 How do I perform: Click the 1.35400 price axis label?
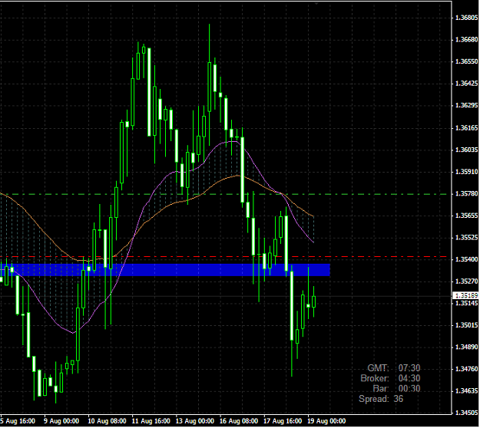click(466, 259)
